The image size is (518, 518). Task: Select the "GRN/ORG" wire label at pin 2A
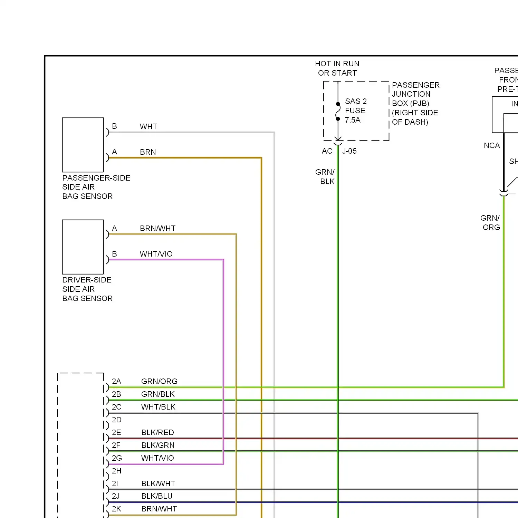159,381
